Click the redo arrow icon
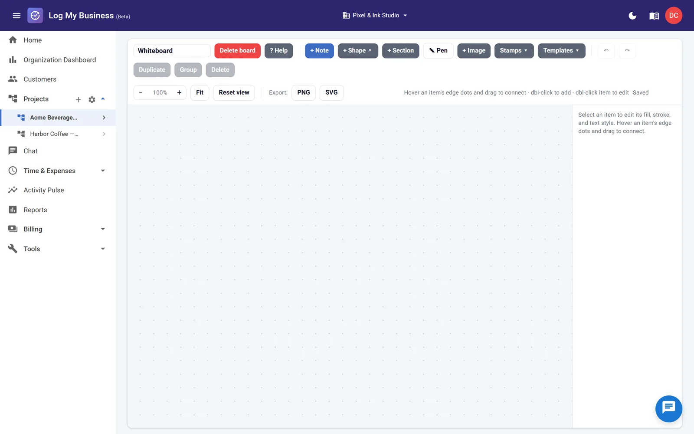 click(627, 51)
